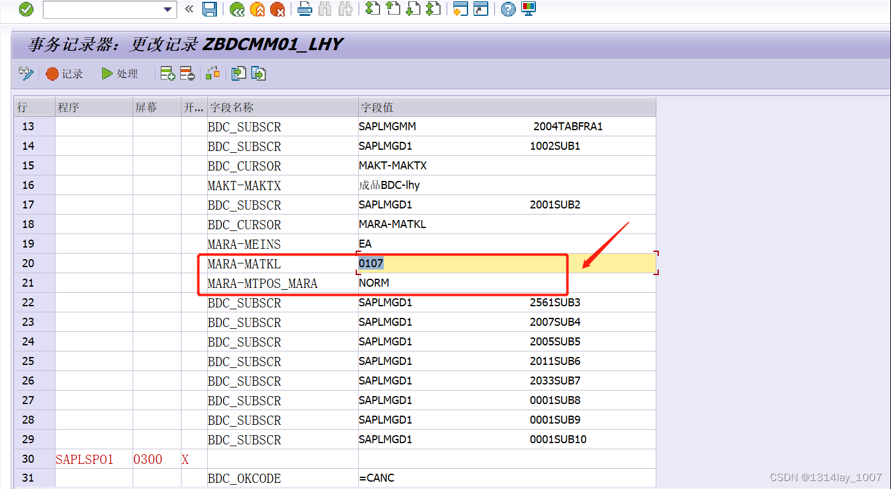The height and width of the screenshot is (489, 891).
Task: Select row number 13
Action: (35, 127)
